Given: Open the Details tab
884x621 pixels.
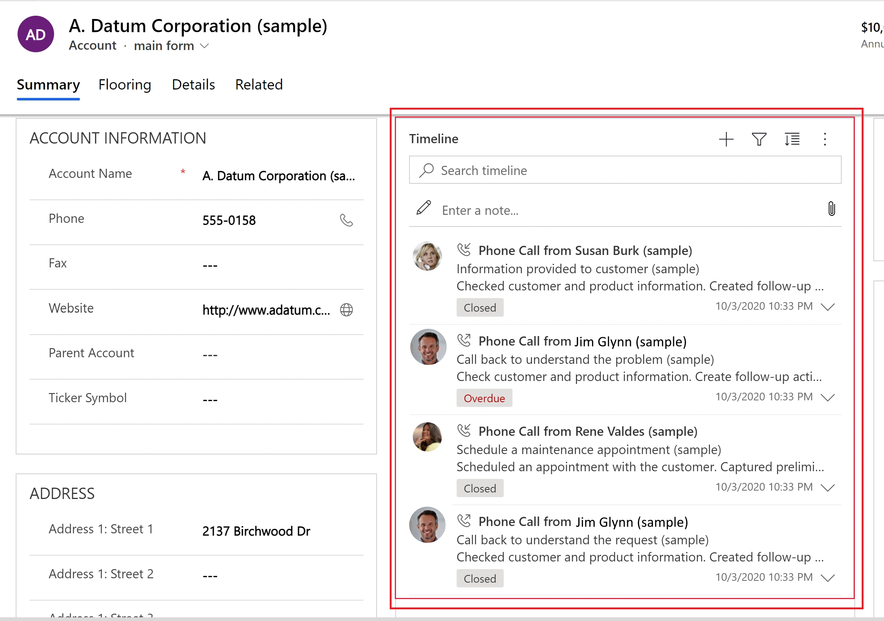Looking at the screenshot, I should pyautogui.click(x=193, y=85).
